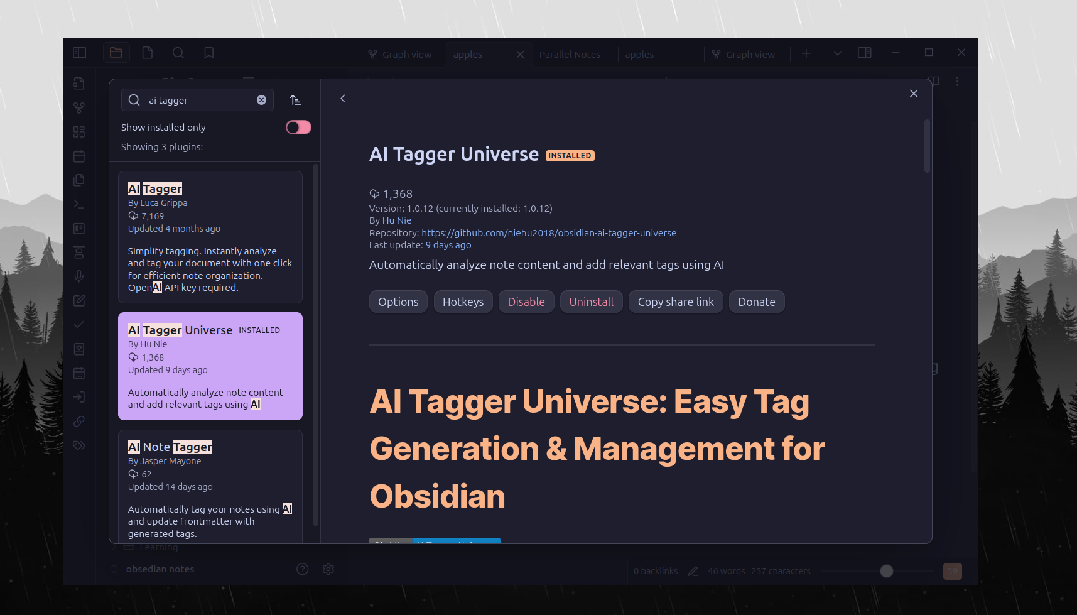The width and height of the screenshot is (1077, 615).
Task: Open Hotkeys for AI Tagger Universe
Action: pyautogui.click(x=463, y=302)
